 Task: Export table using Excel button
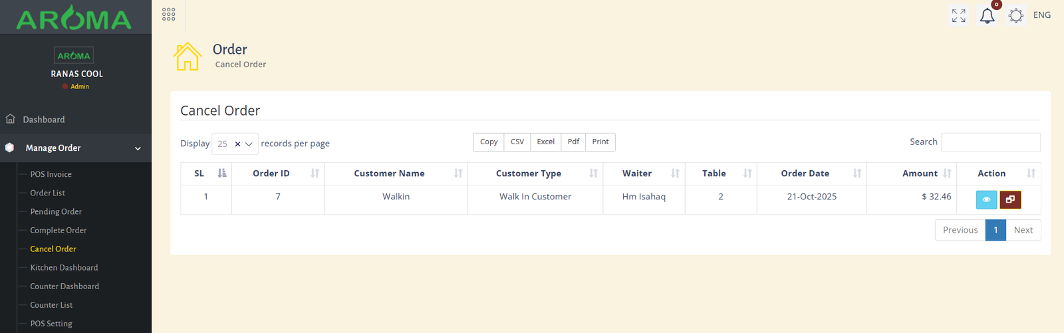click(545, 142)
